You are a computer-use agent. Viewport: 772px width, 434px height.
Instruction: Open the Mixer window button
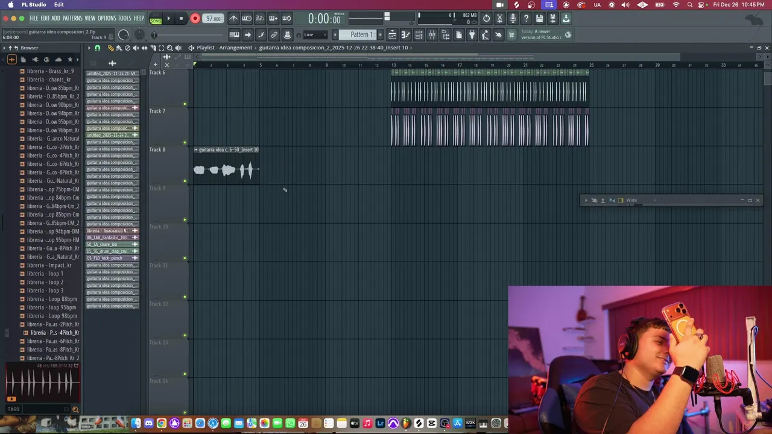coord(432,35)
